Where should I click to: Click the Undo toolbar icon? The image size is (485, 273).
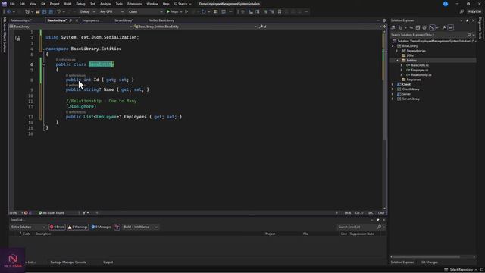point(59,12)
